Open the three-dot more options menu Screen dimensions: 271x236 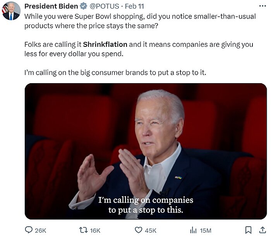pyautogui.click(x=262, y=6)
